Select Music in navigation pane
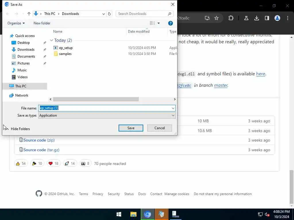The height and width of the screenshot is (220, 294). 22,70
